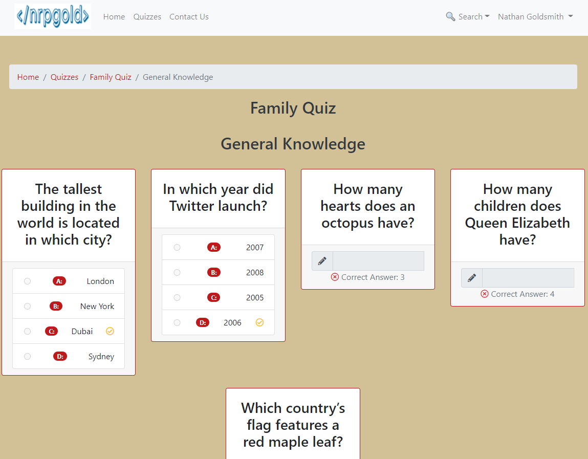Click the octopus hearts answer input field
The width and height of the screenshot is (588, 459).
[x=378, y=261]
